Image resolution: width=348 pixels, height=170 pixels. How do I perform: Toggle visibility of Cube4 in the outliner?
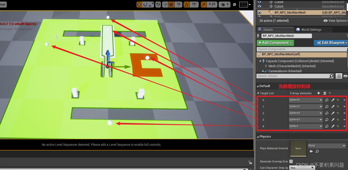(x=259, y=2)
